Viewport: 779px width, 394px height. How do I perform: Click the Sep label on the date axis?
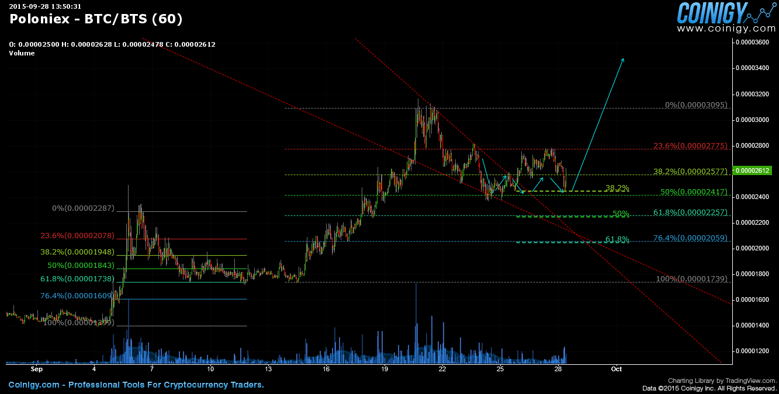coord(37,369)
